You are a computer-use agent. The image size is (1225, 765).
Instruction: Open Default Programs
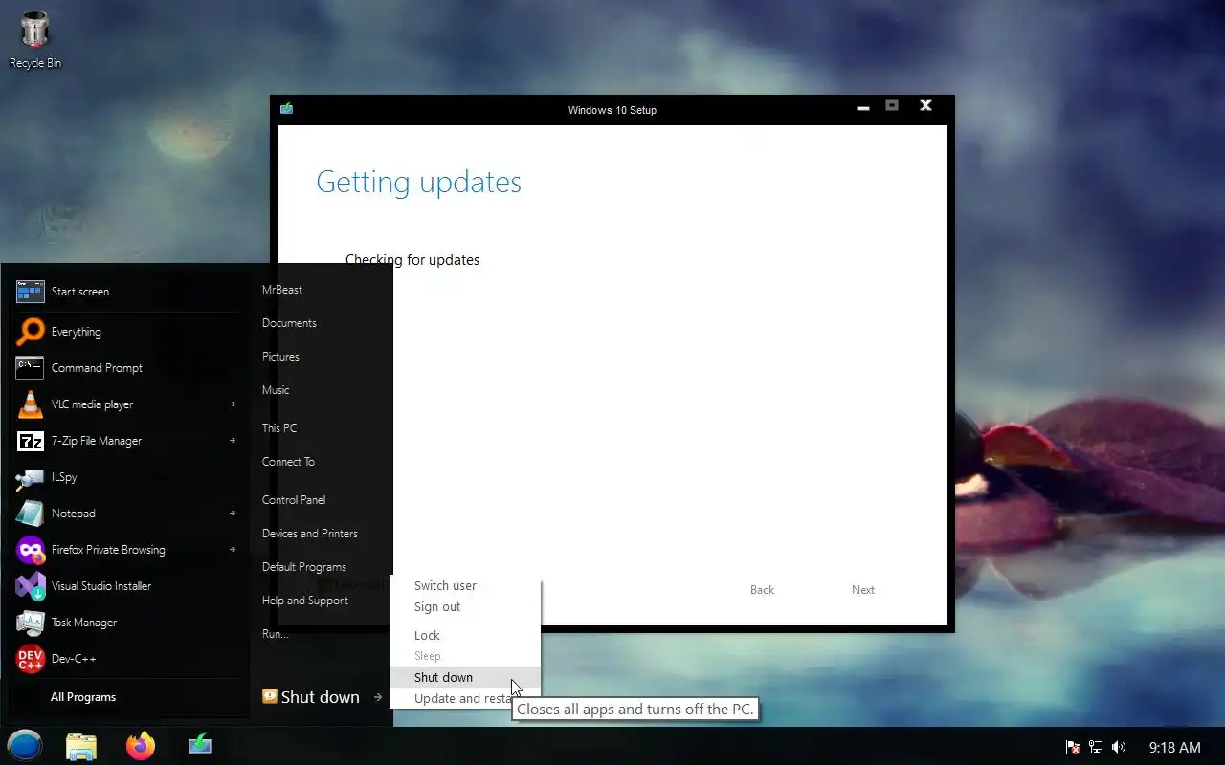(304, 567)
